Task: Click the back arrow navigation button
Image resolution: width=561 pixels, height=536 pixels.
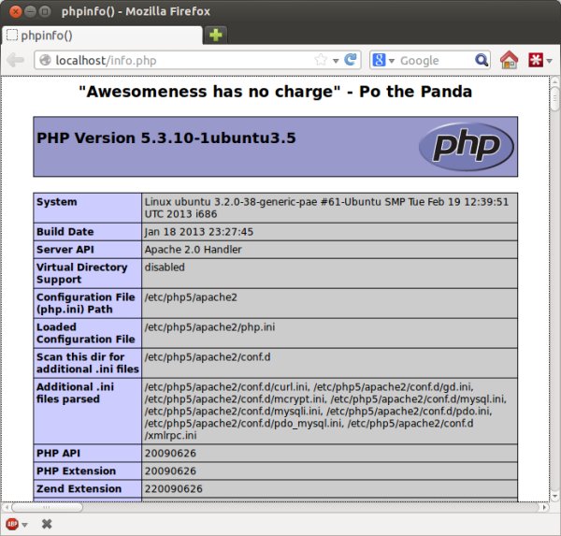Action: point(15,60)
